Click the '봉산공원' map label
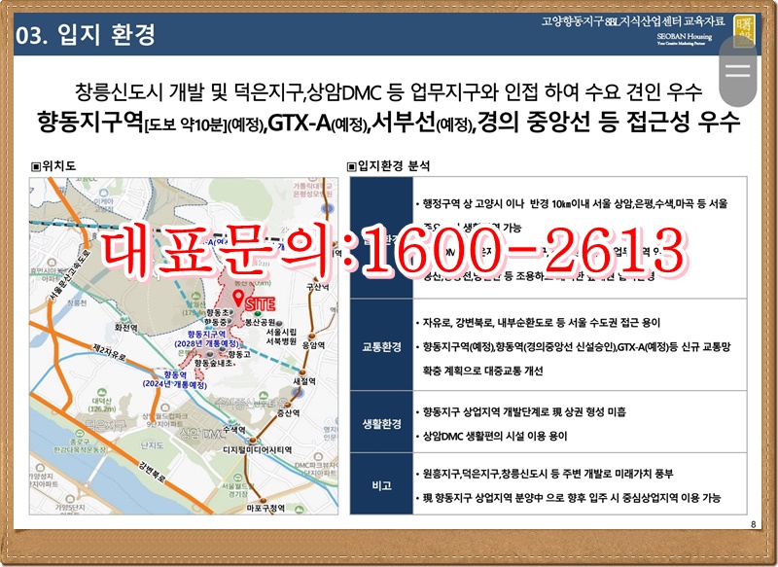The width and height of the screenshot is (778, 567). 261,322
